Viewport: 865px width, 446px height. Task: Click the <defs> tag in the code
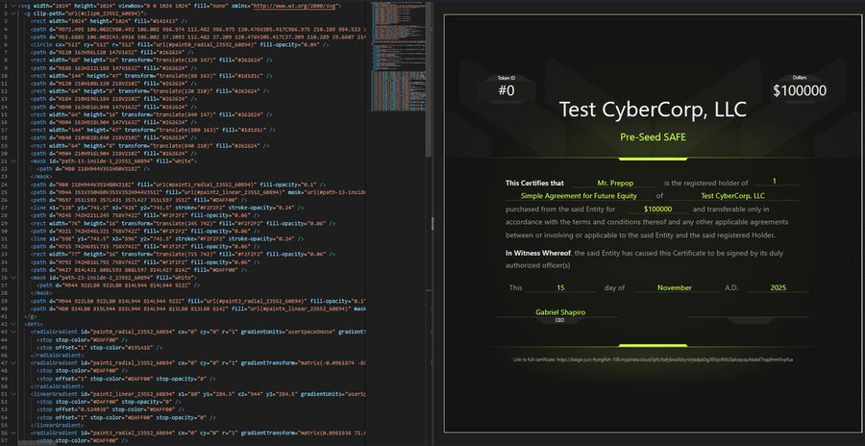click(x=33, y=325)
